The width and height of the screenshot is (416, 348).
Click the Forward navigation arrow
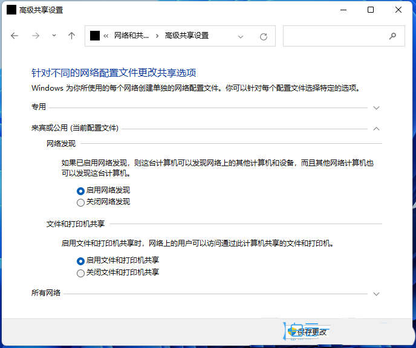coord(36,36)
